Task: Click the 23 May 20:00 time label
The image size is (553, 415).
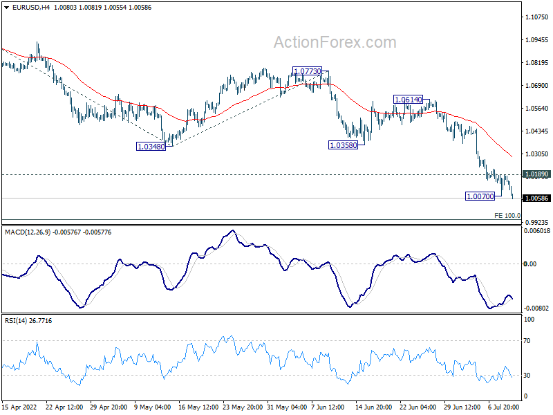Action: point(243,407)
